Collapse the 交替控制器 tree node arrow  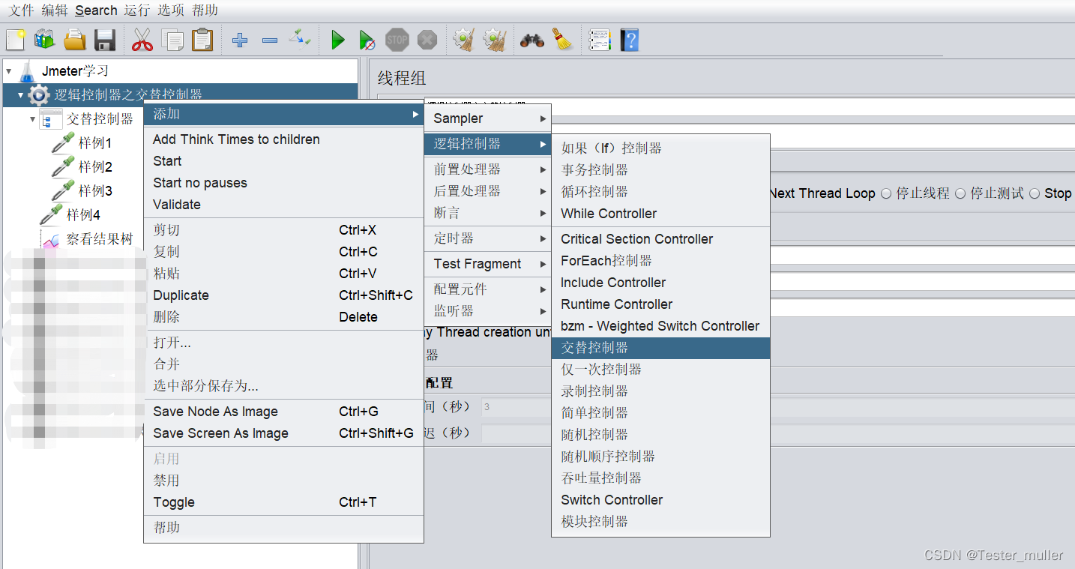[32, 119]
